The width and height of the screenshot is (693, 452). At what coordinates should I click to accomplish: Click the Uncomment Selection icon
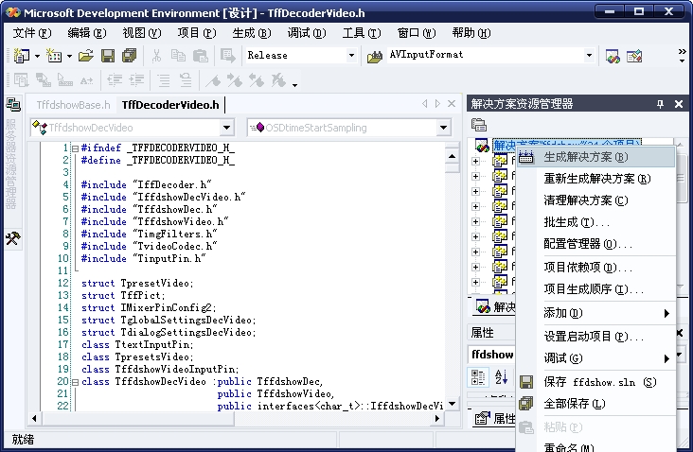(x=186, y=80)
